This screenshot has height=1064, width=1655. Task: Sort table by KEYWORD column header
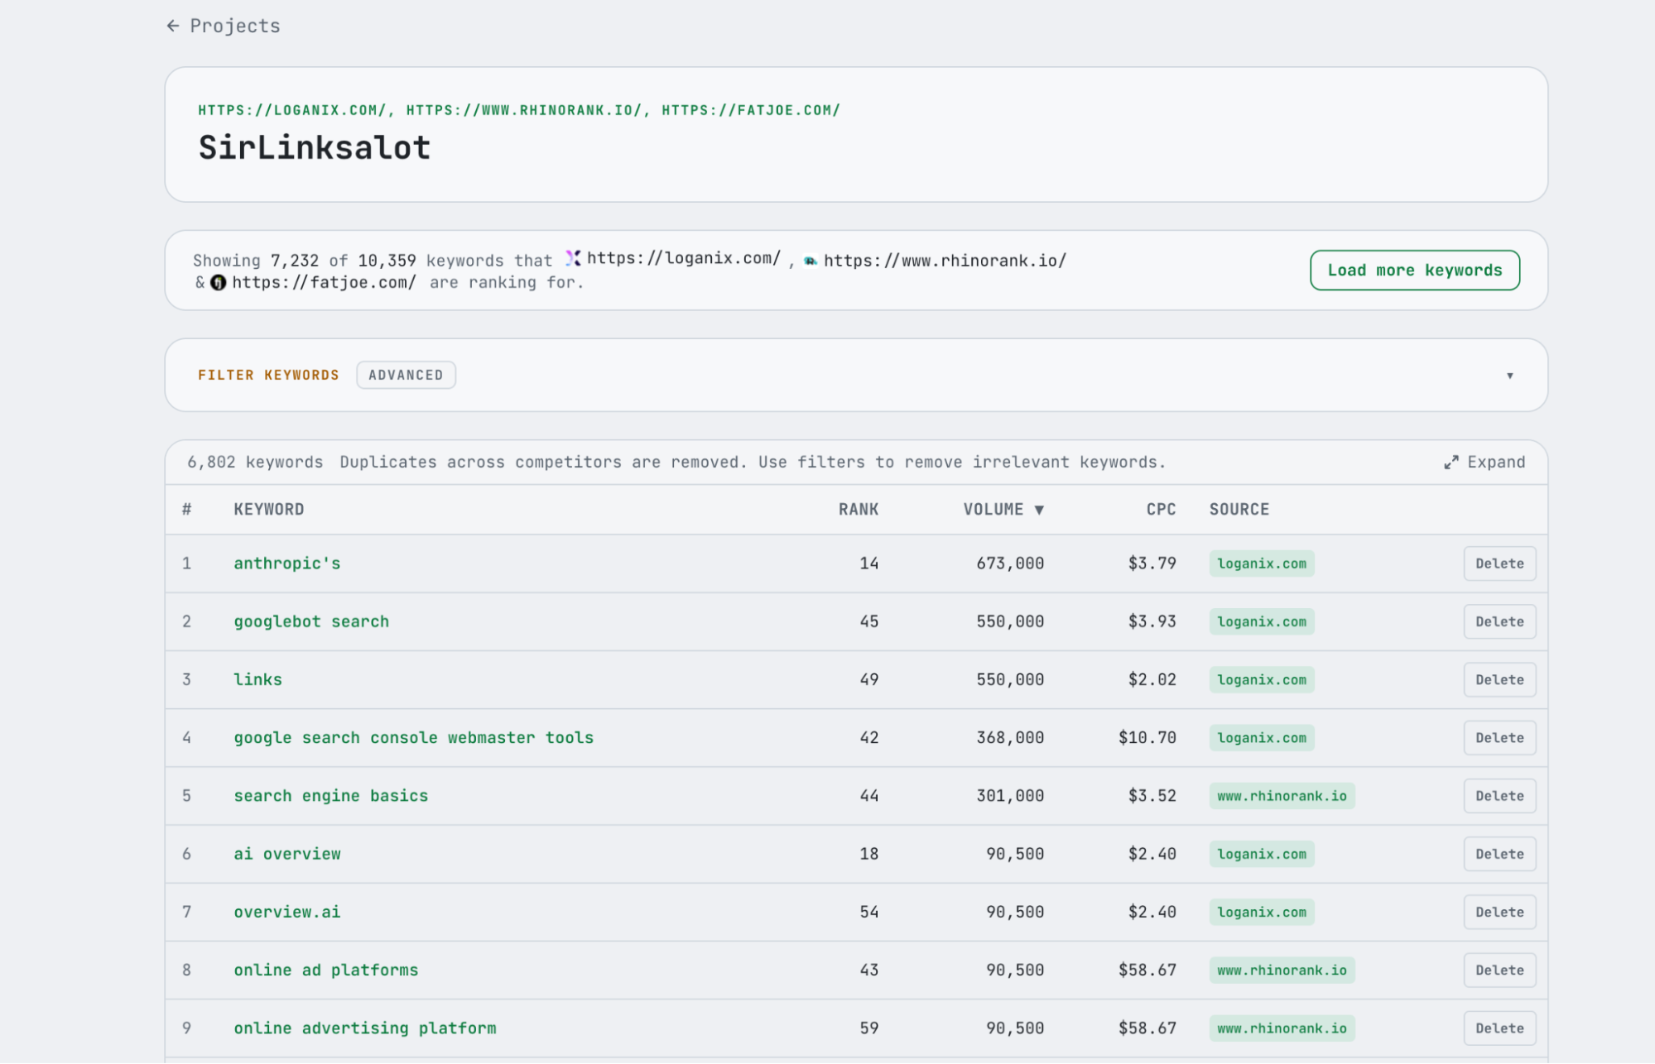point(268,510)
